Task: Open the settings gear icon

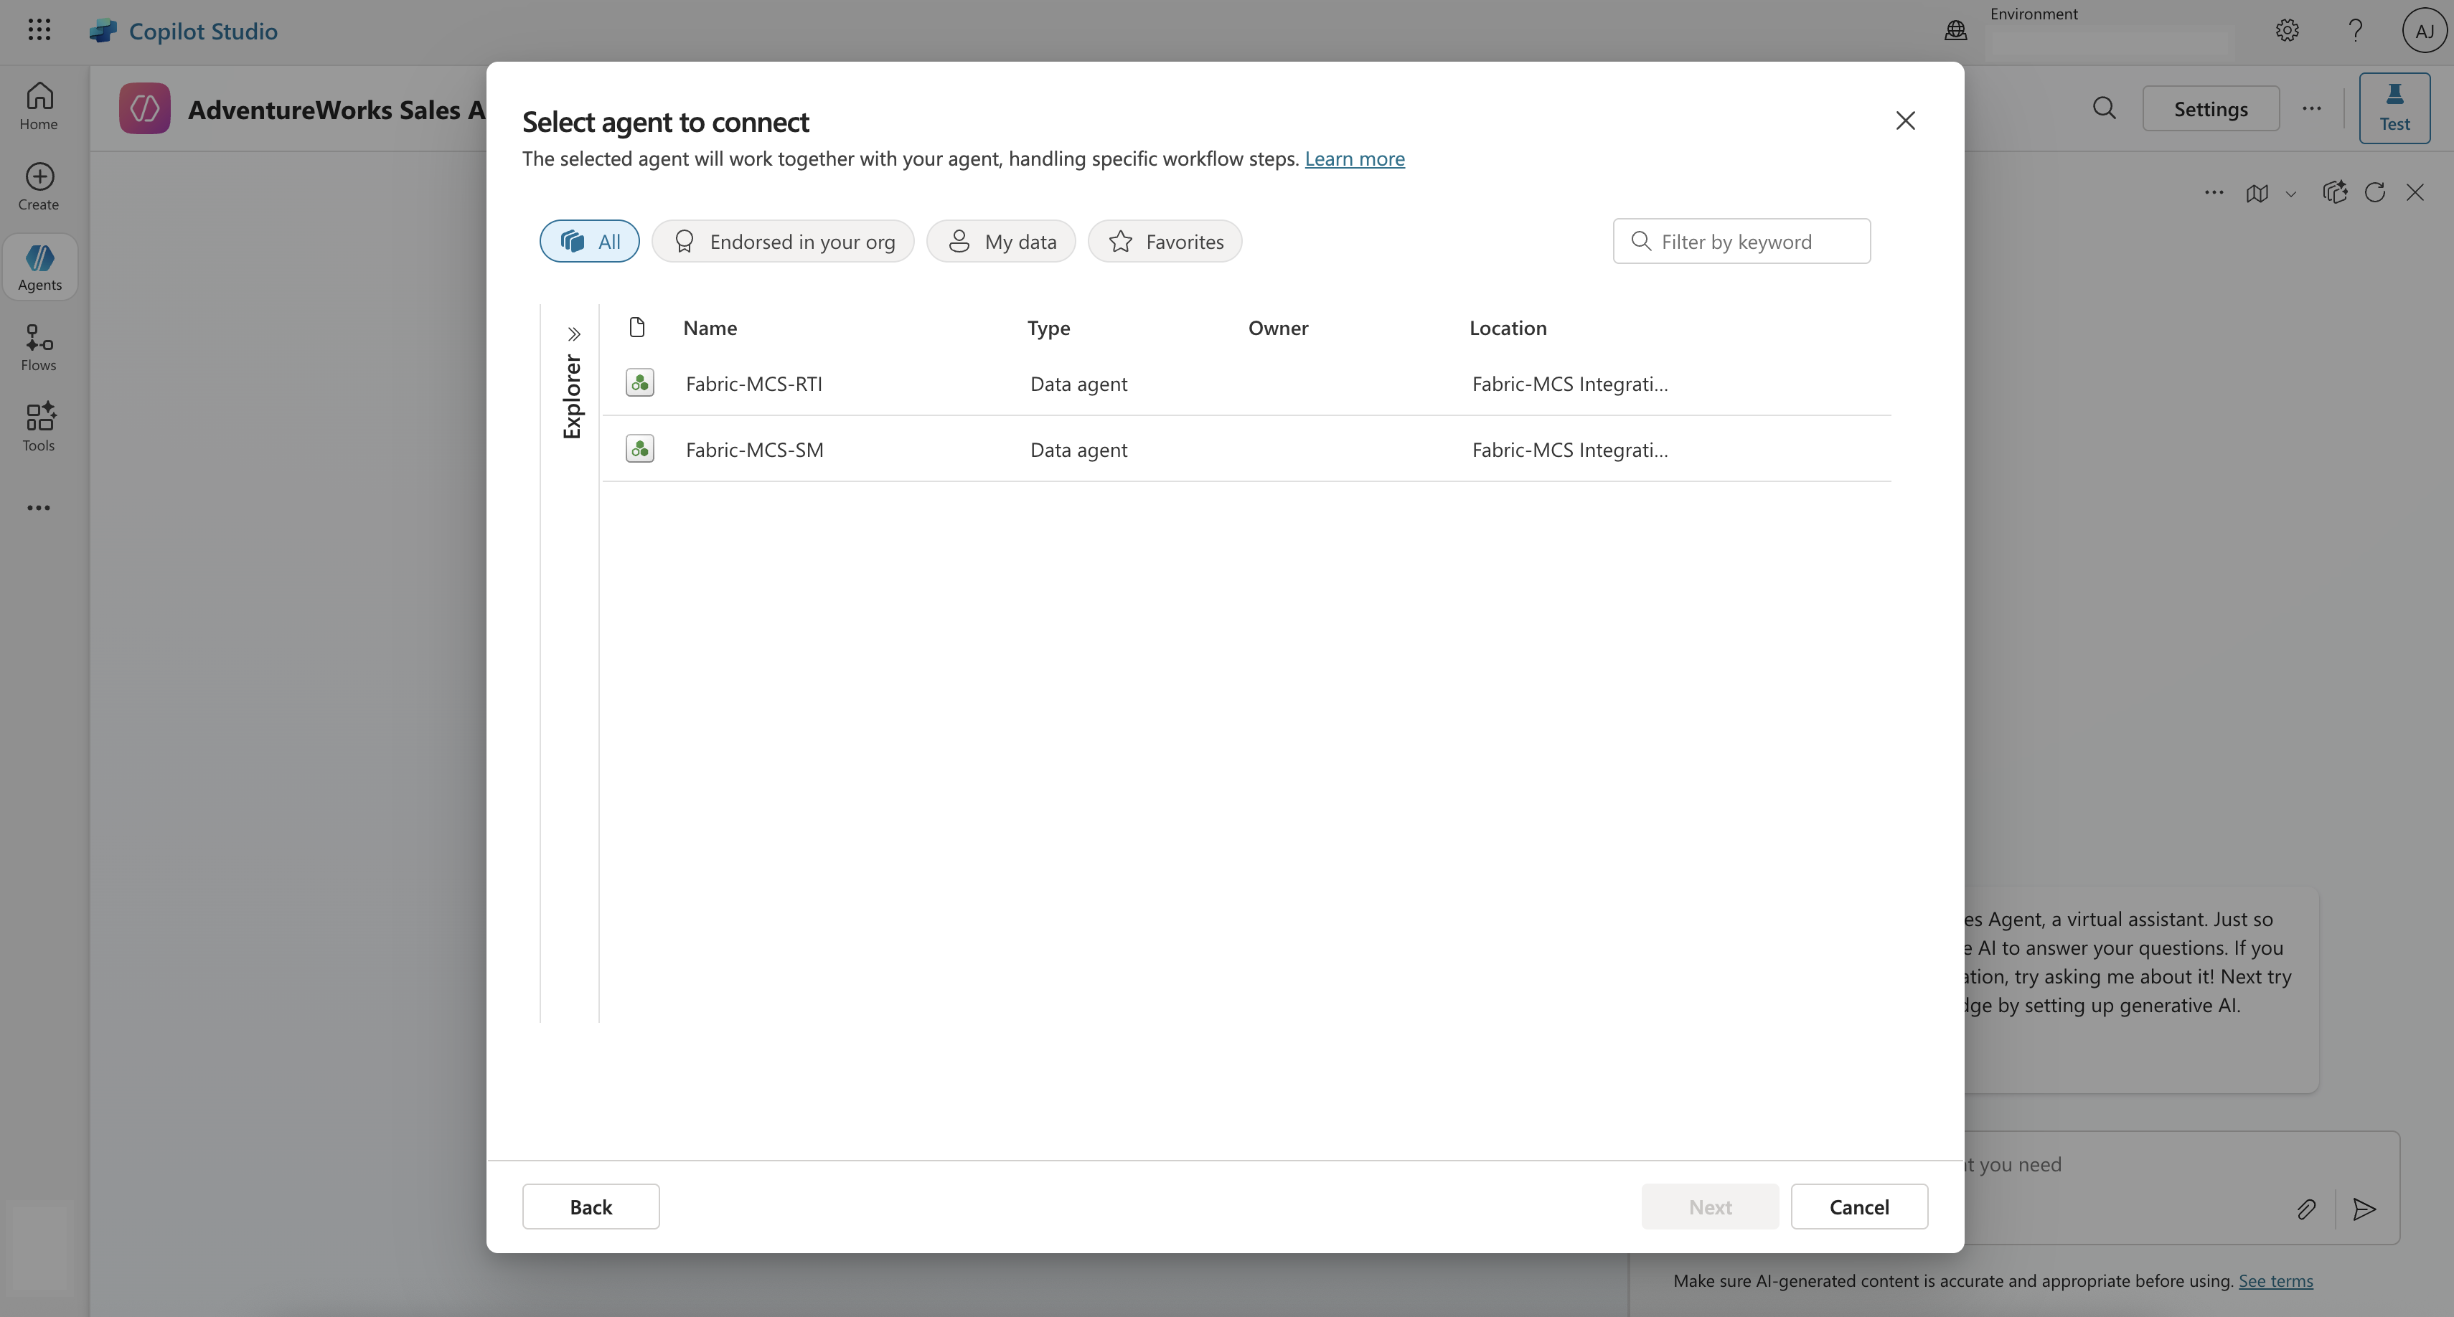Action: click(2286, 30)
